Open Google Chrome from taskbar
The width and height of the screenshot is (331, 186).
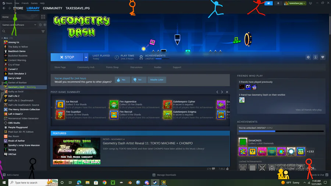[x=104, y=182]
